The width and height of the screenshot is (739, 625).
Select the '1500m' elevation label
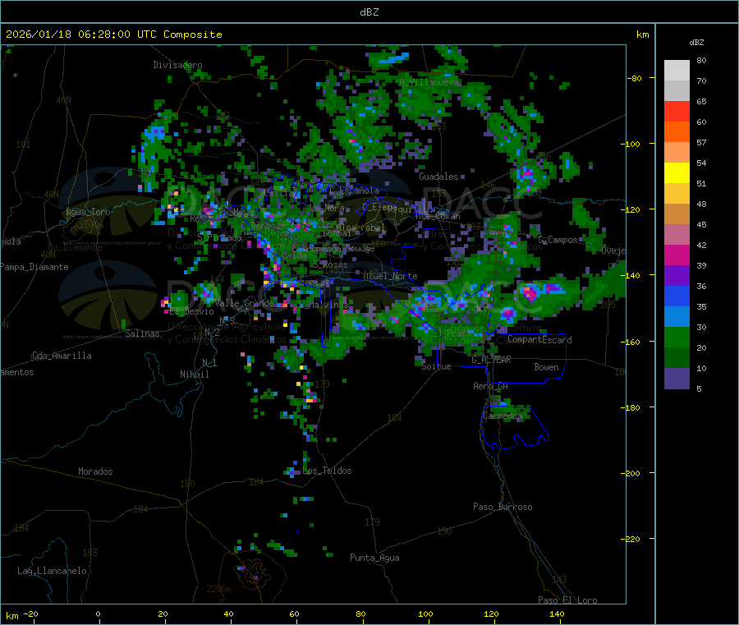tap(91, 225)
